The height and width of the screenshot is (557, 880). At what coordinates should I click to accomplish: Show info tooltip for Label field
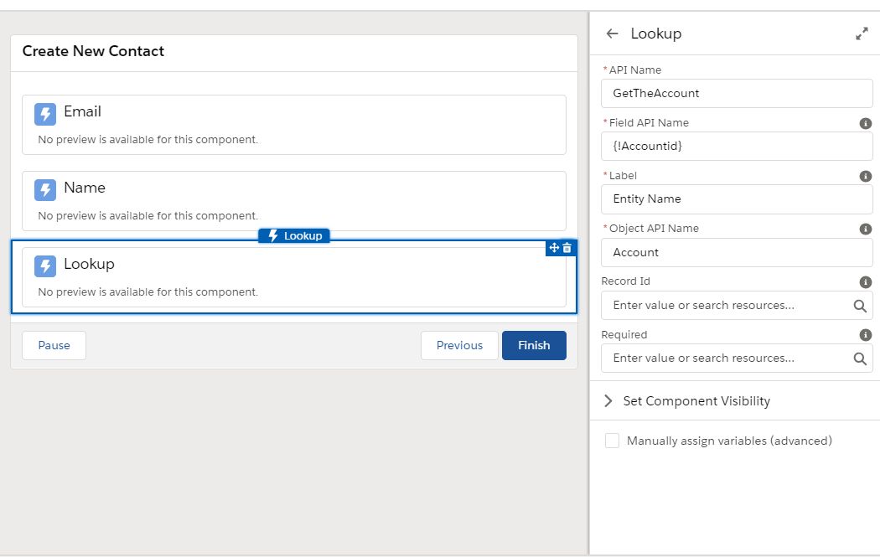[x=866, y=176]
